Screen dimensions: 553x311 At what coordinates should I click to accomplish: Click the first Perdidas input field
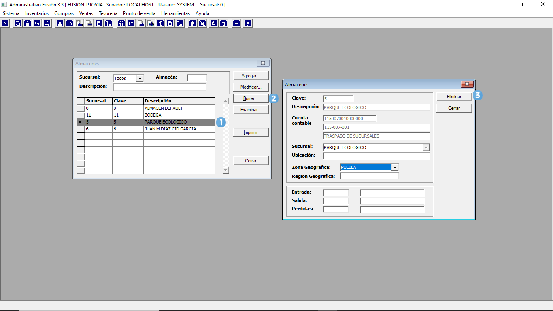[336, 209]
